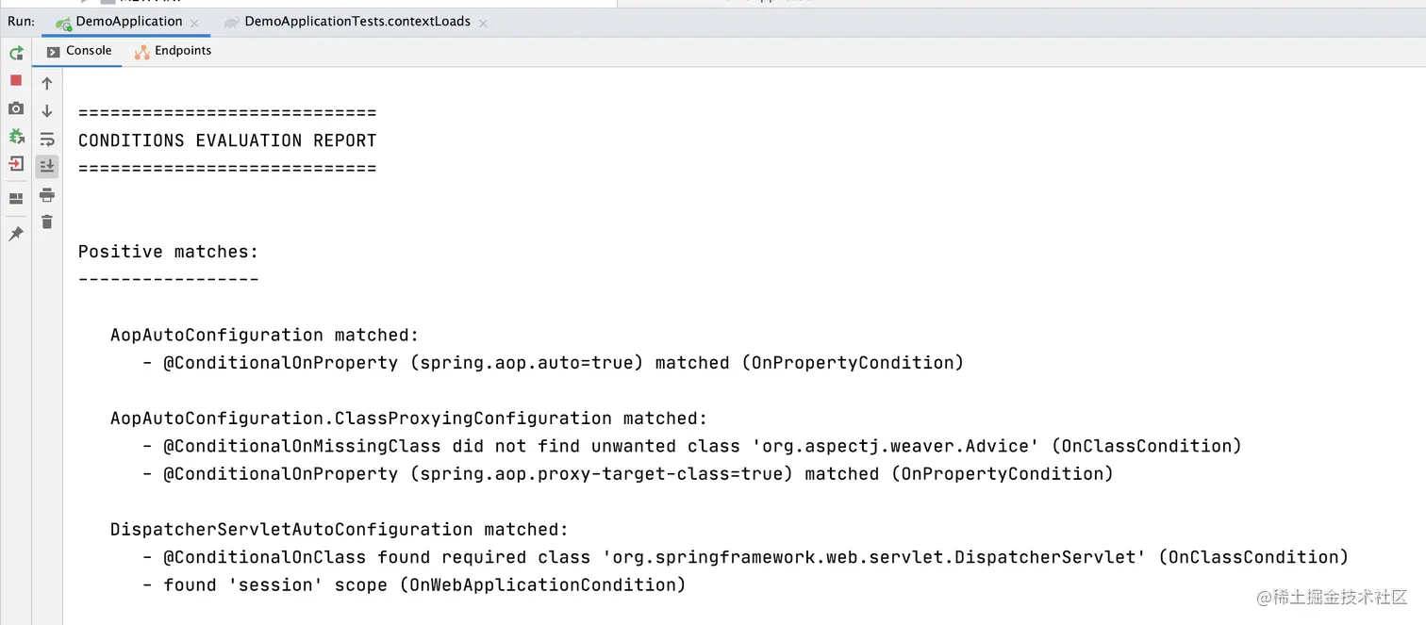
Task: Close the DemoApplicationTests.contextLoads tab
Action: coord(483,23)
